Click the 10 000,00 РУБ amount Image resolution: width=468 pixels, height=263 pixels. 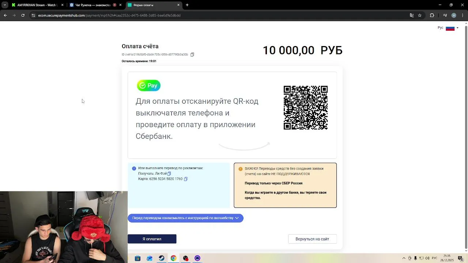coord(302,50)
